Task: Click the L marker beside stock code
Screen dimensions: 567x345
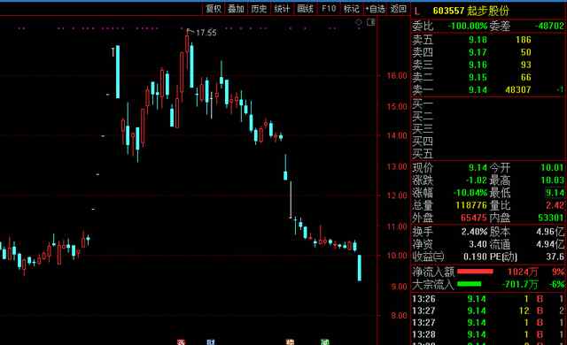Action: coord(417,11)
